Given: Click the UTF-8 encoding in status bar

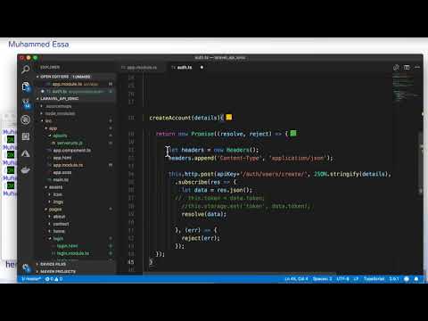Looking at the screenshot, I should (x=342, y=279).
